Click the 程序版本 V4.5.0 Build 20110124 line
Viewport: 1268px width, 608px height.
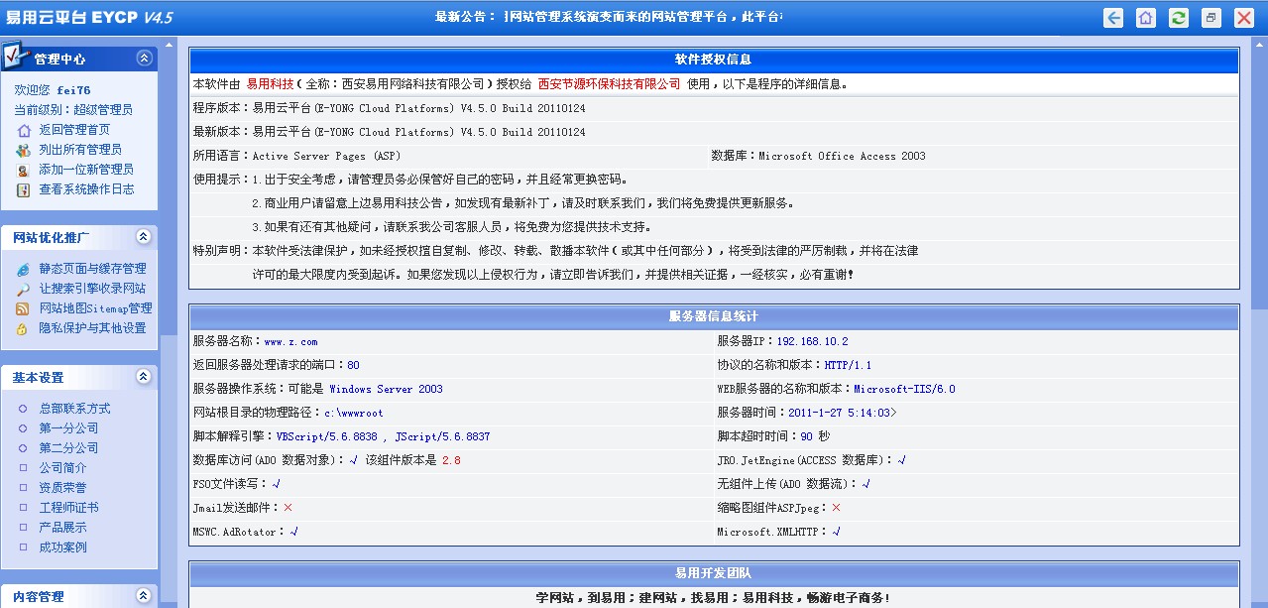pyautogui.click(x=390, y=108)
